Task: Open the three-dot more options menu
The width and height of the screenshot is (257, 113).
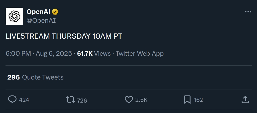Action: (x=248, y=12)
